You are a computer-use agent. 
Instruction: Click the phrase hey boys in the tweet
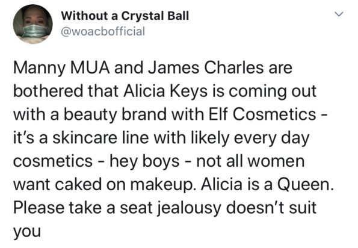point(144,161)
